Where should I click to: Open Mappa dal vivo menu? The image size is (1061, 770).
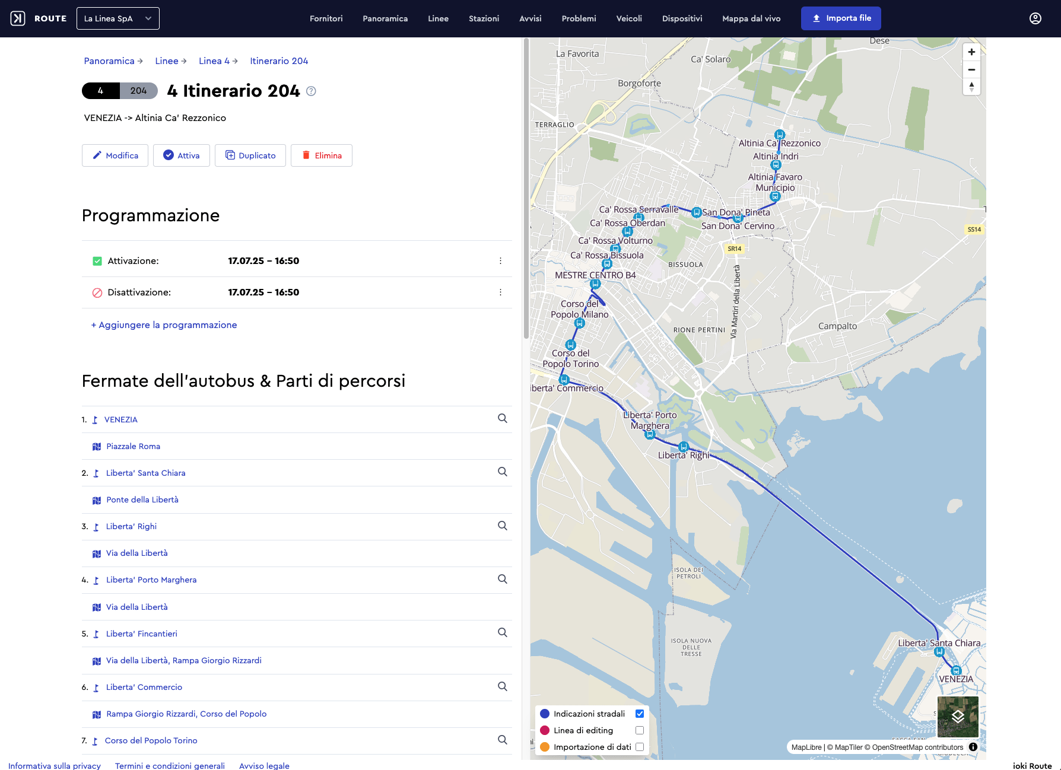[751, 18]
